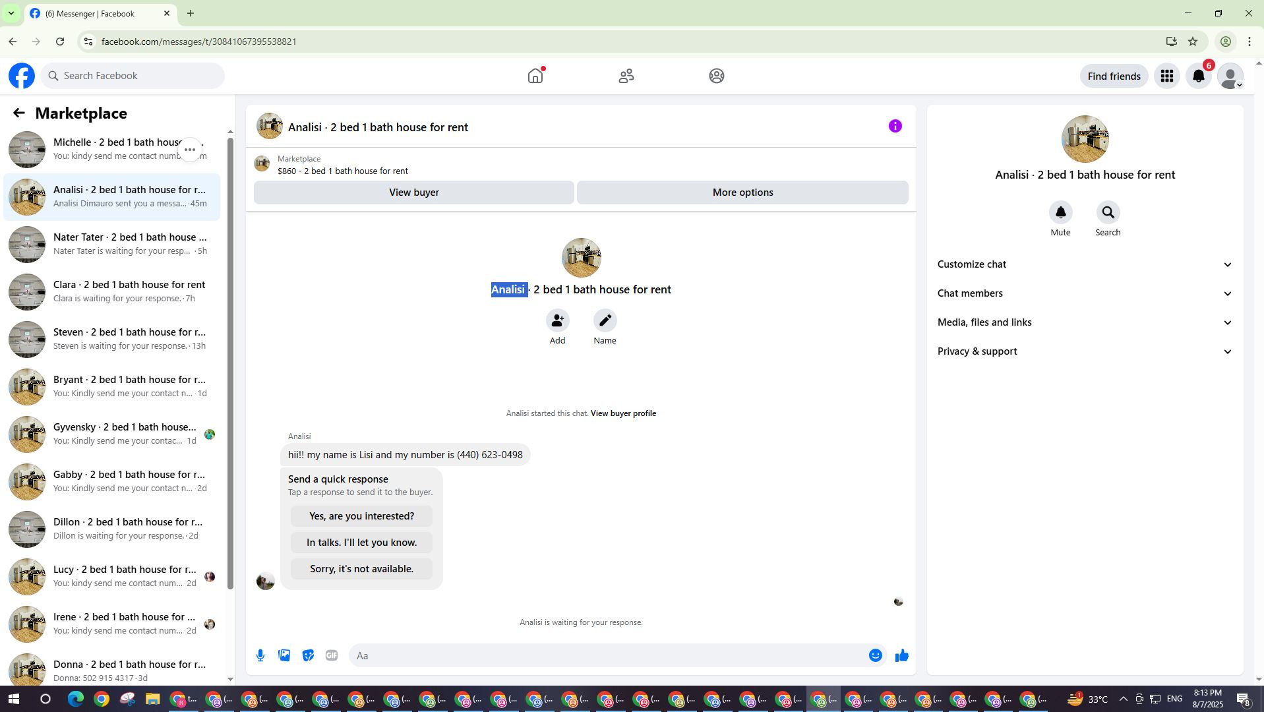Click the More options button

[742, 193]
